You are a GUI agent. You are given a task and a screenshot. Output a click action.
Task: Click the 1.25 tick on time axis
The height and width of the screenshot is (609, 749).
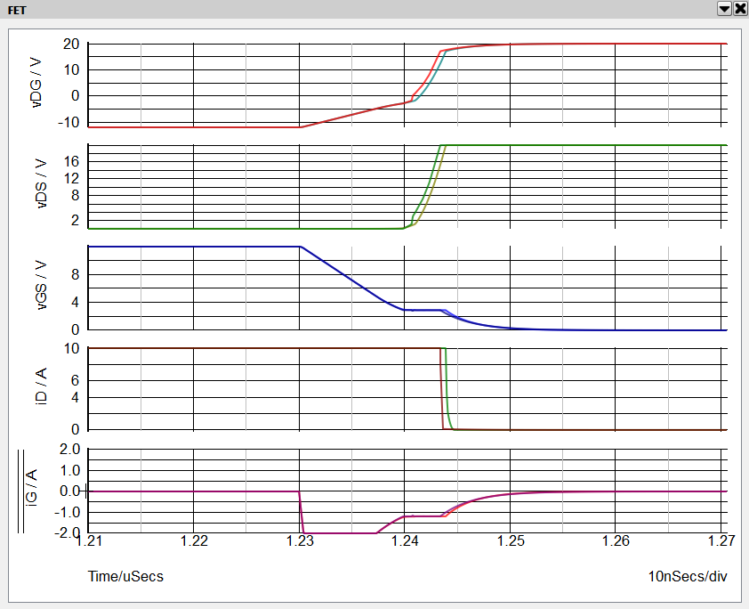(510, 540)
